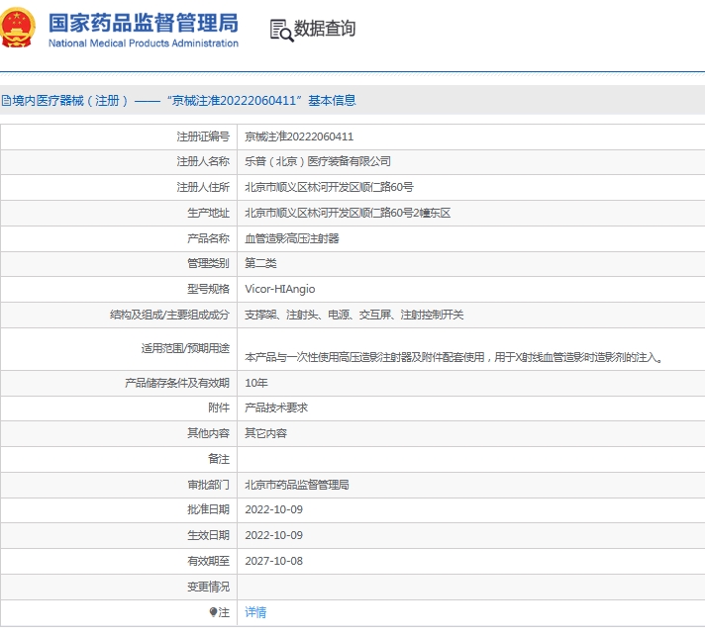This screenshot has width=705, height=635.
Task: Click the 注册人名称 label
Action: click(203, 161)
